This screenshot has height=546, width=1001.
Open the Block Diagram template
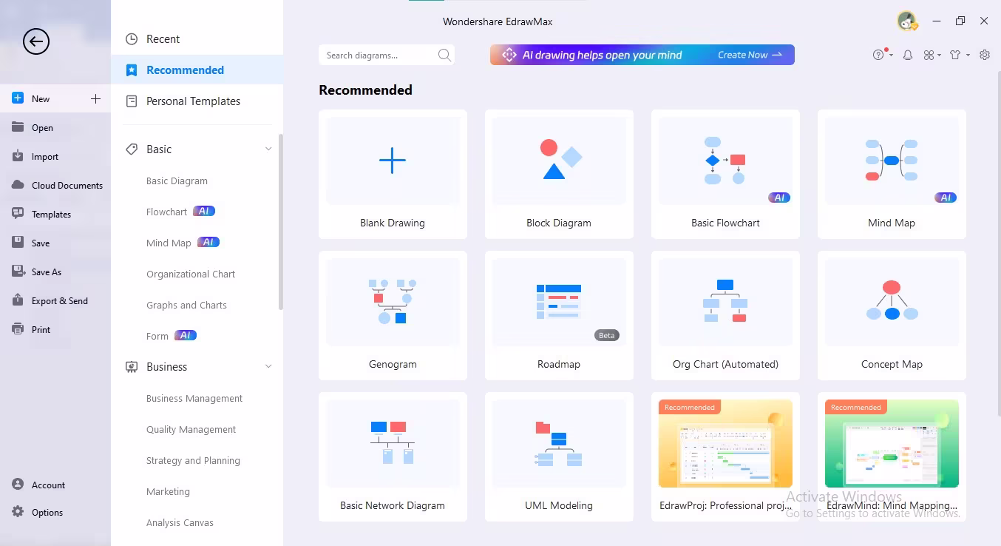click(559, 175)
